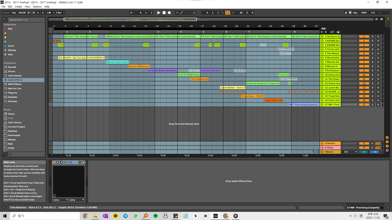Arm track 5 The Weekn for recording
The width and height of the screenshot is (392, 220).
point(378,54)
